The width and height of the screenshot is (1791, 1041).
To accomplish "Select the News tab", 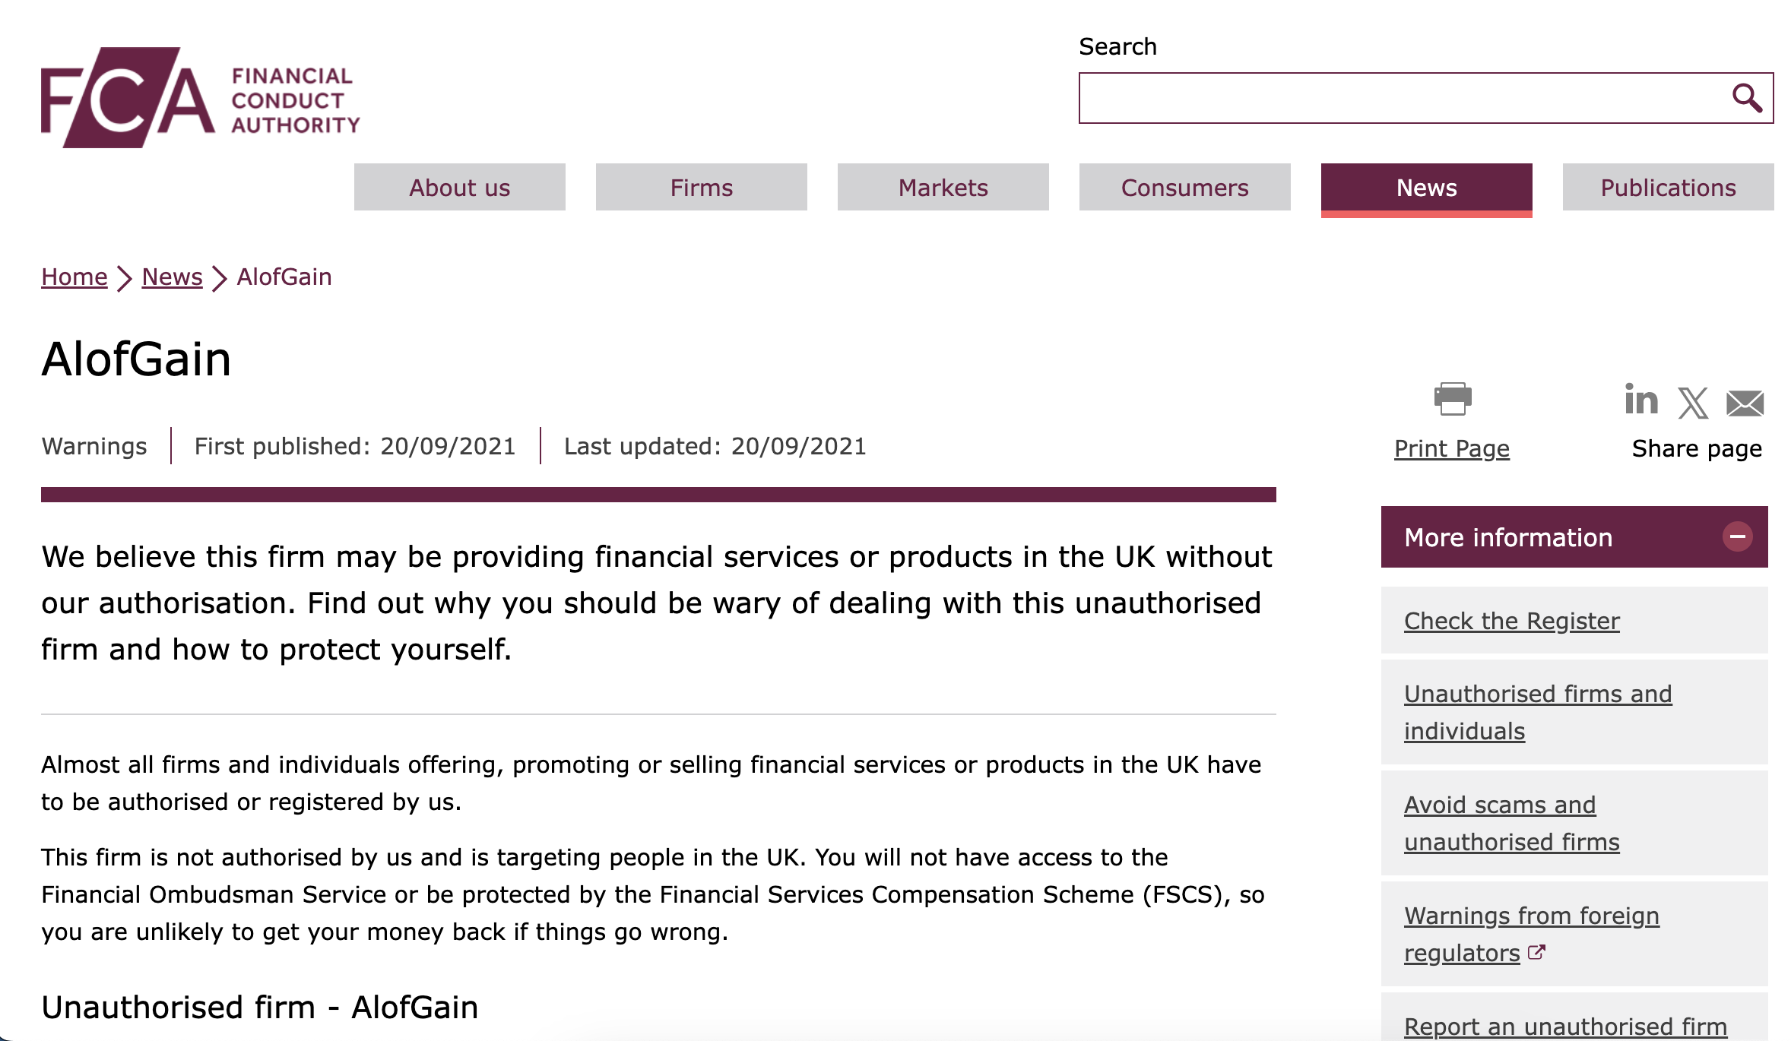I will 1427,188.
